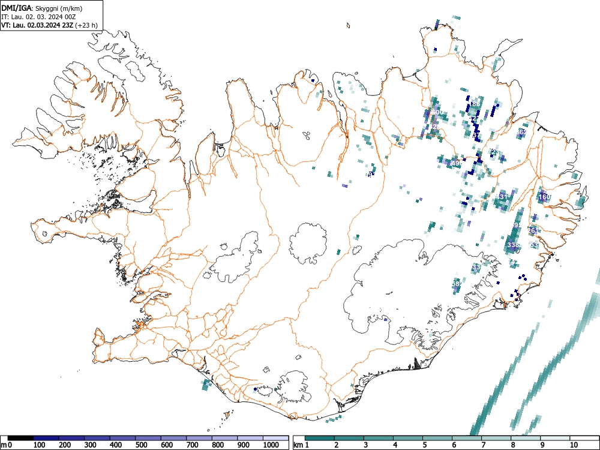This screenshot has width=600, height=450.
Task: Click the pale lavender 900–1000 m legend swatch
Action: 251,438
